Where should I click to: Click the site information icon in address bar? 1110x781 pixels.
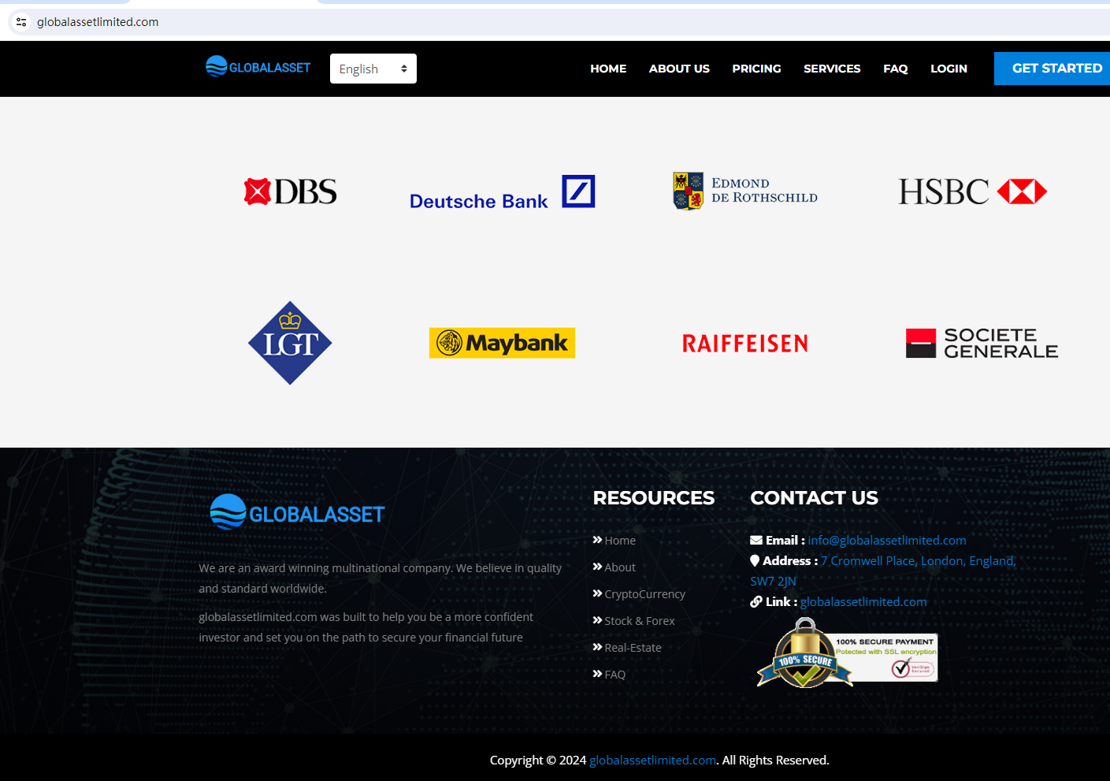click(21, 22)
